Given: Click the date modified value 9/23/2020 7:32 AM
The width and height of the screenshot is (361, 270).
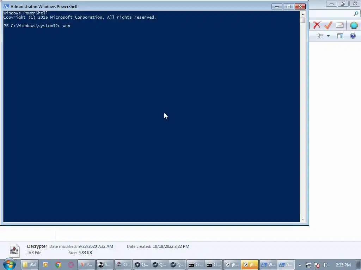Looking at the screenshot, I should [x=96, y=246].
